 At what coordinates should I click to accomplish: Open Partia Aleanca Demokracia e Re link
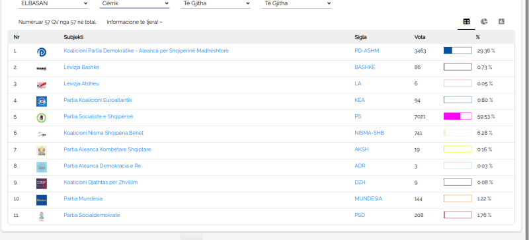(x=102, y=166)
